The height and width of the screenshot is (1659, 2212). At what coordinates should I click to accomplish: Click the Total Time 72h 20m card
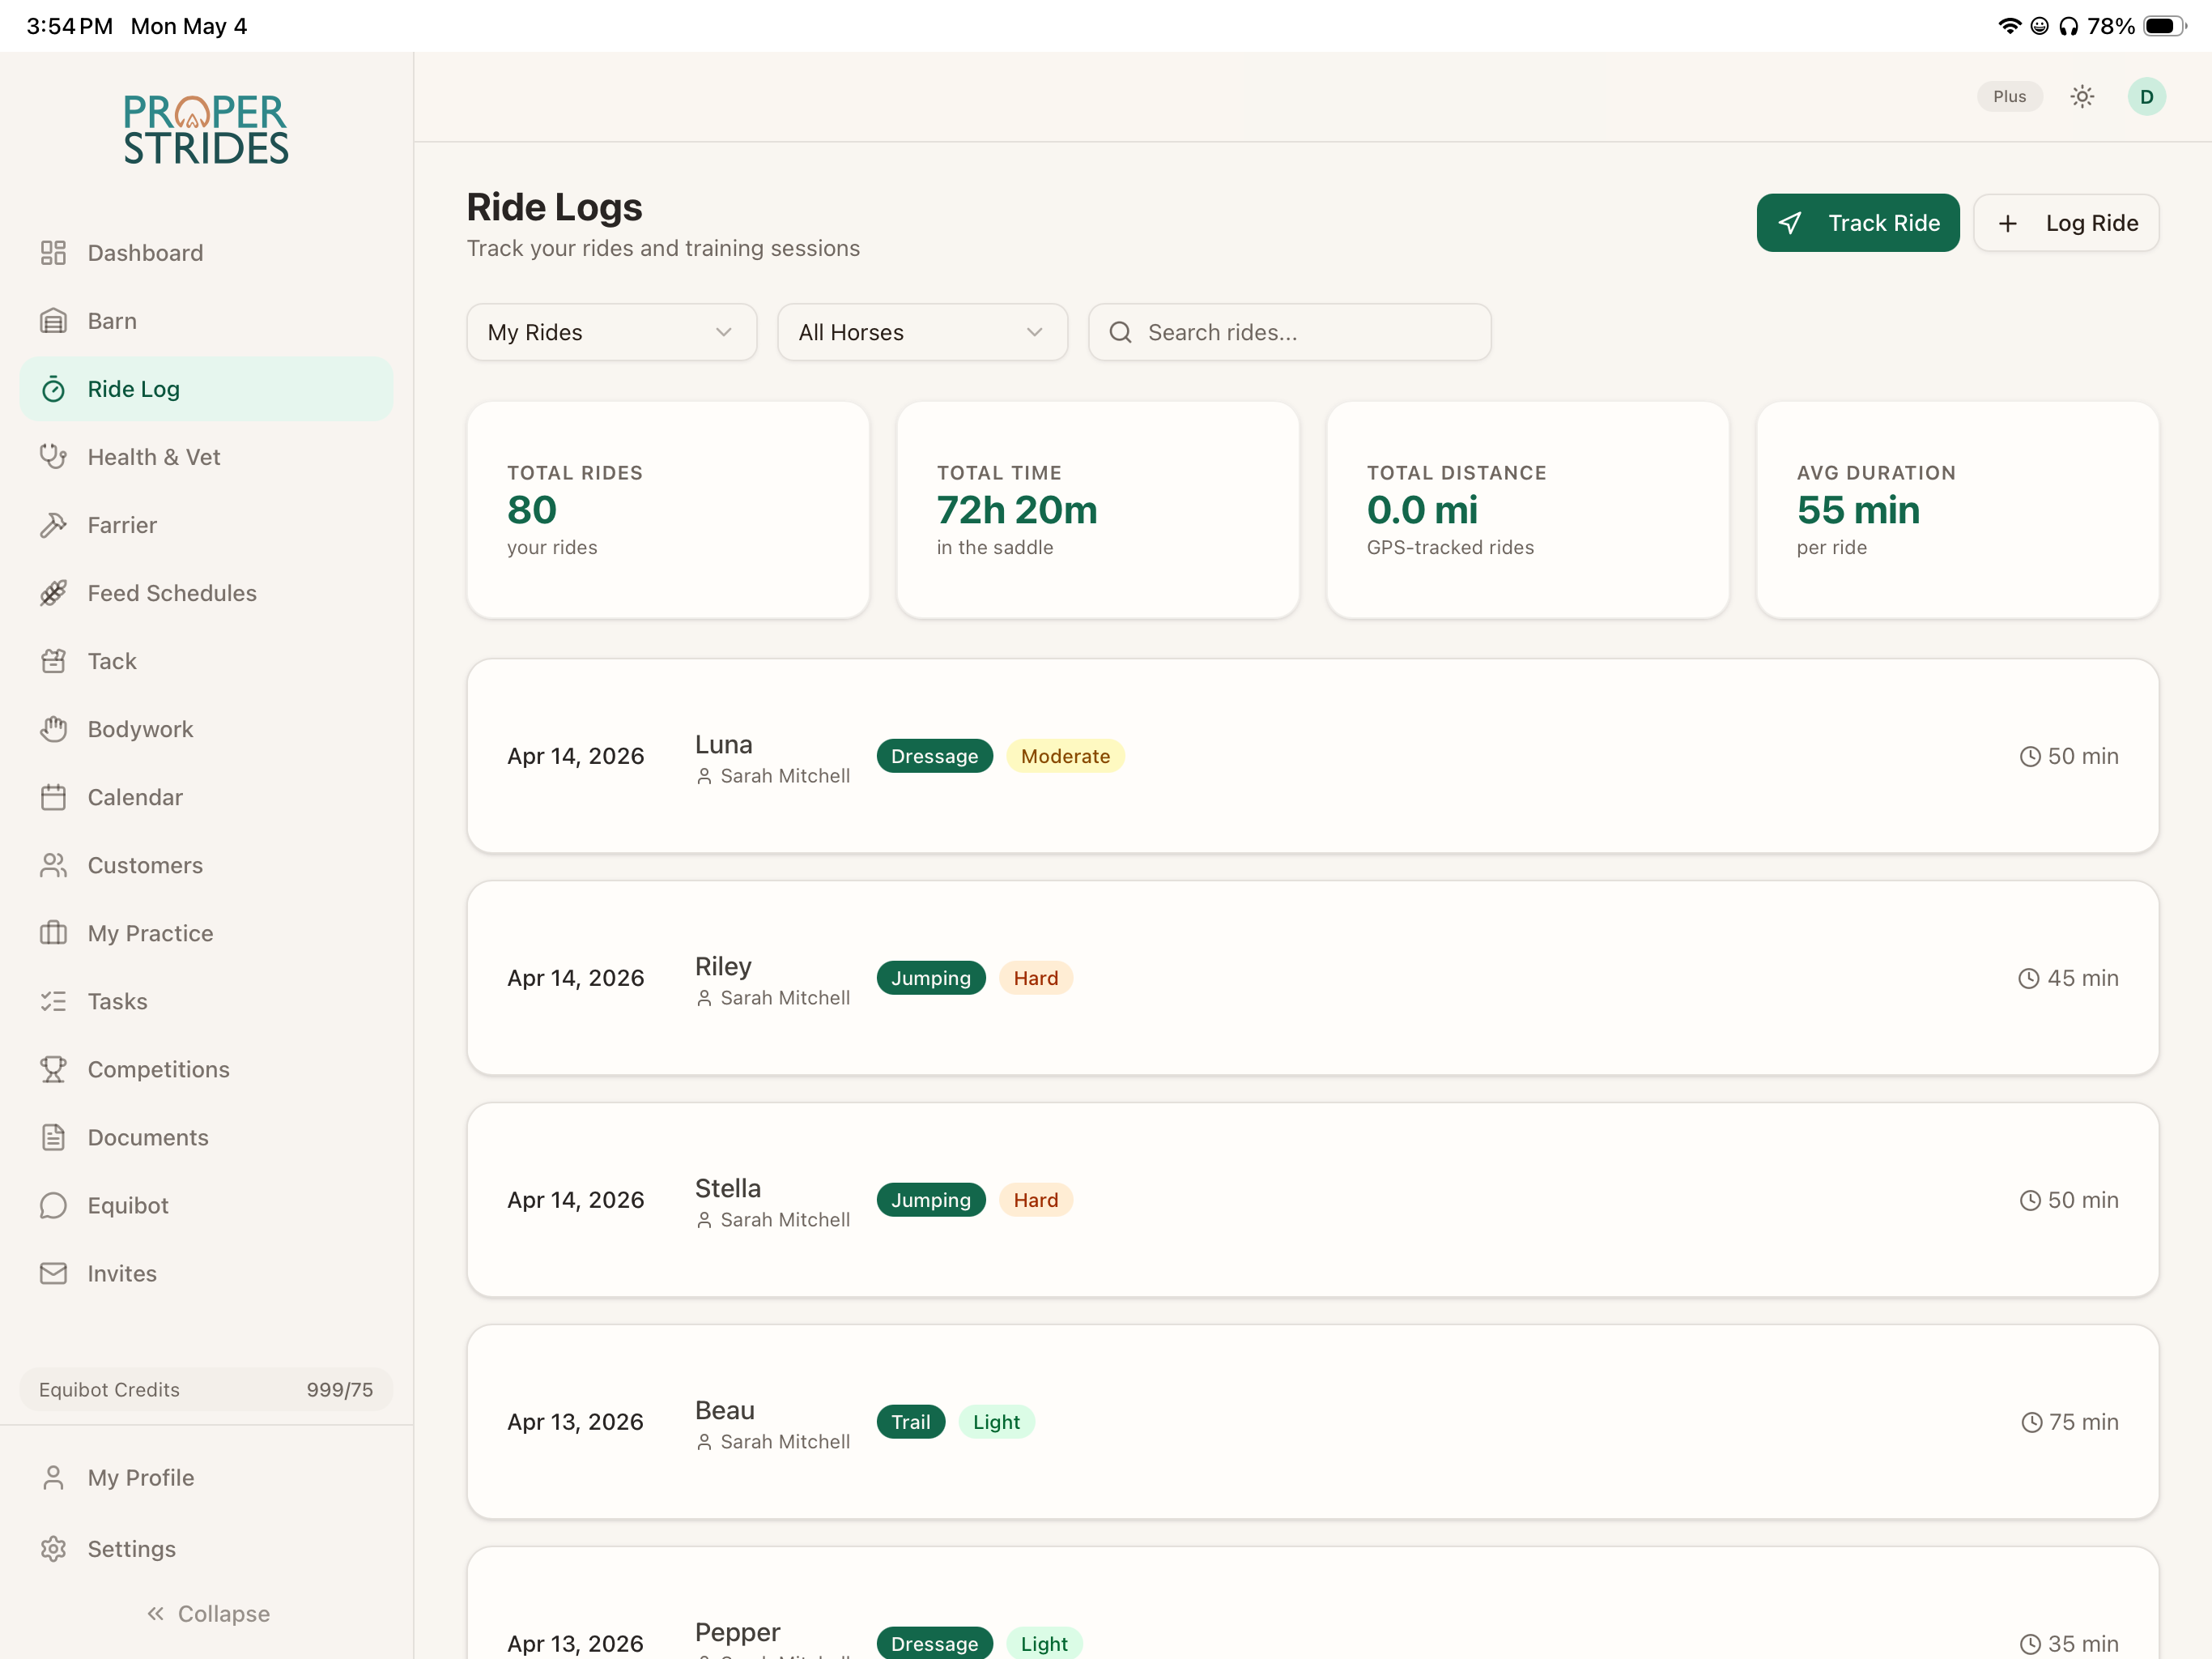pyautogui.click(x=1097, y=510)
